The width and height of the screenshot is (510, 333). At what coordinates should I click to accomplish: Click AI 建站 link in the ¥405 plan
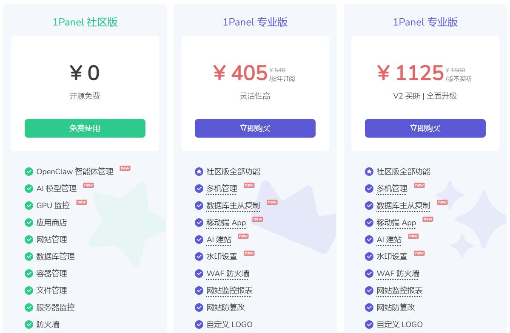(219, 240)
